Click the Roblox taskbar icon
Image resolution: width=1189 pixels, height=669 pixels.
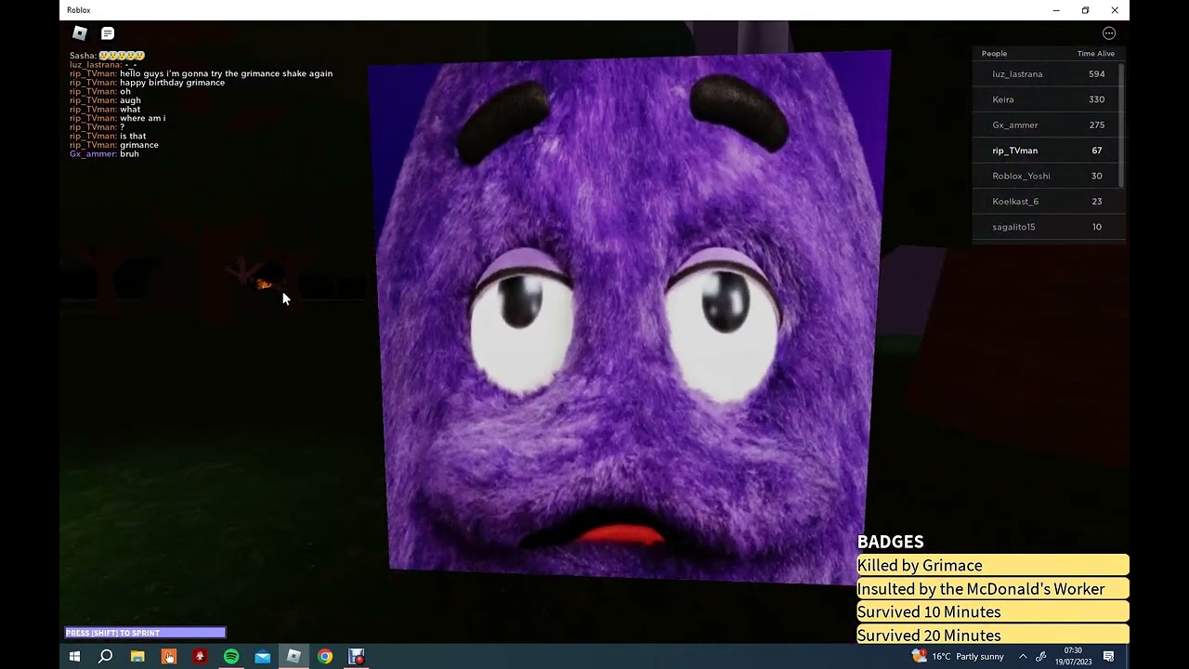294,657
